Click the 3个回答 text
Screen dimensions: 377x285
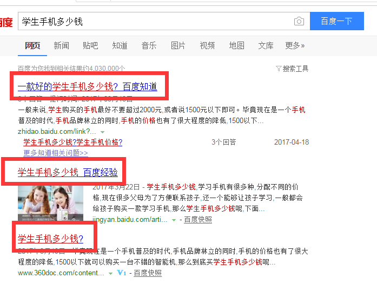tap(224, 142)
